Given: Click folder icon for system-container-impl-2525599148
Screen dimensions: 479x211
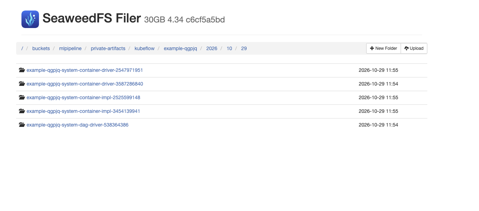Looking at the screenshot, I should pos(22,97).
